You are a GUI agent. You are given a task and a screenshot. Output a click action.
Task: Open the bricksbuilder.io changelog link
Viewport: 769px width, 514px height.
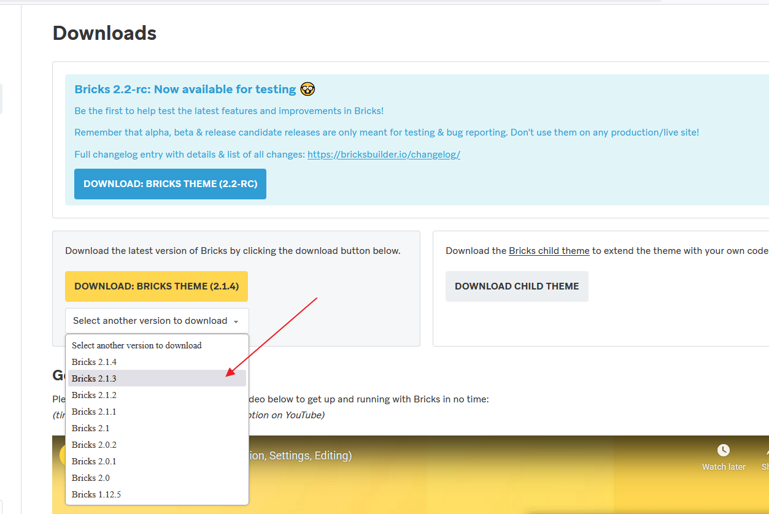[x=384, y=155]
